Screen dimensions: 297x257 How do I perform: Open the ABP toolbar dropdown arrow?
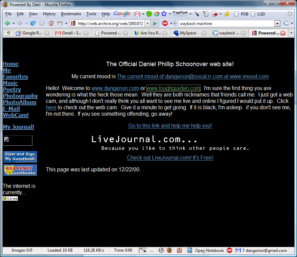(x=171, y=23)
